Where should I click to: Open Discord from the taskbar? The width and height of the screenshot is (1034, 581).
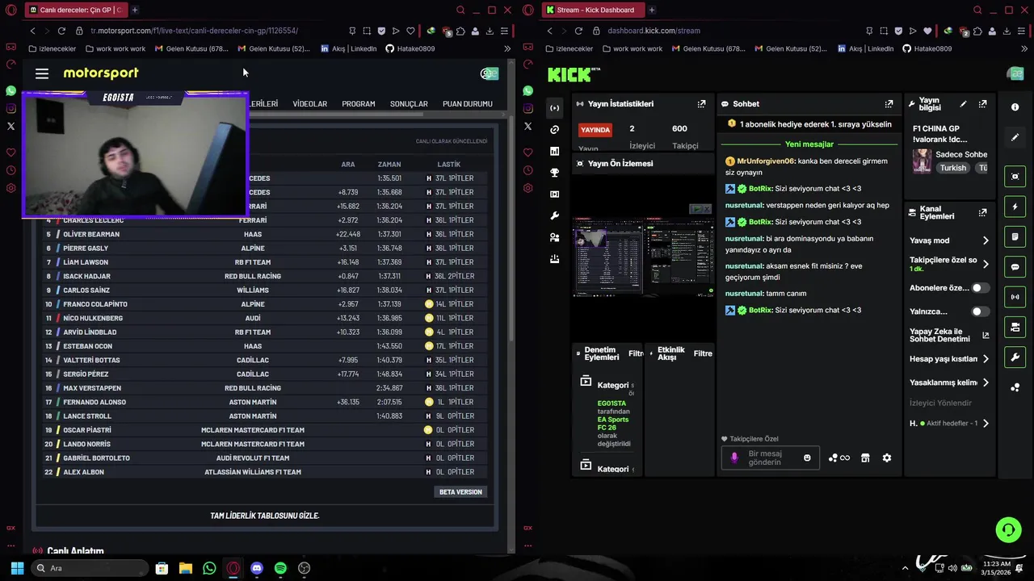click(x=257, y=568)
